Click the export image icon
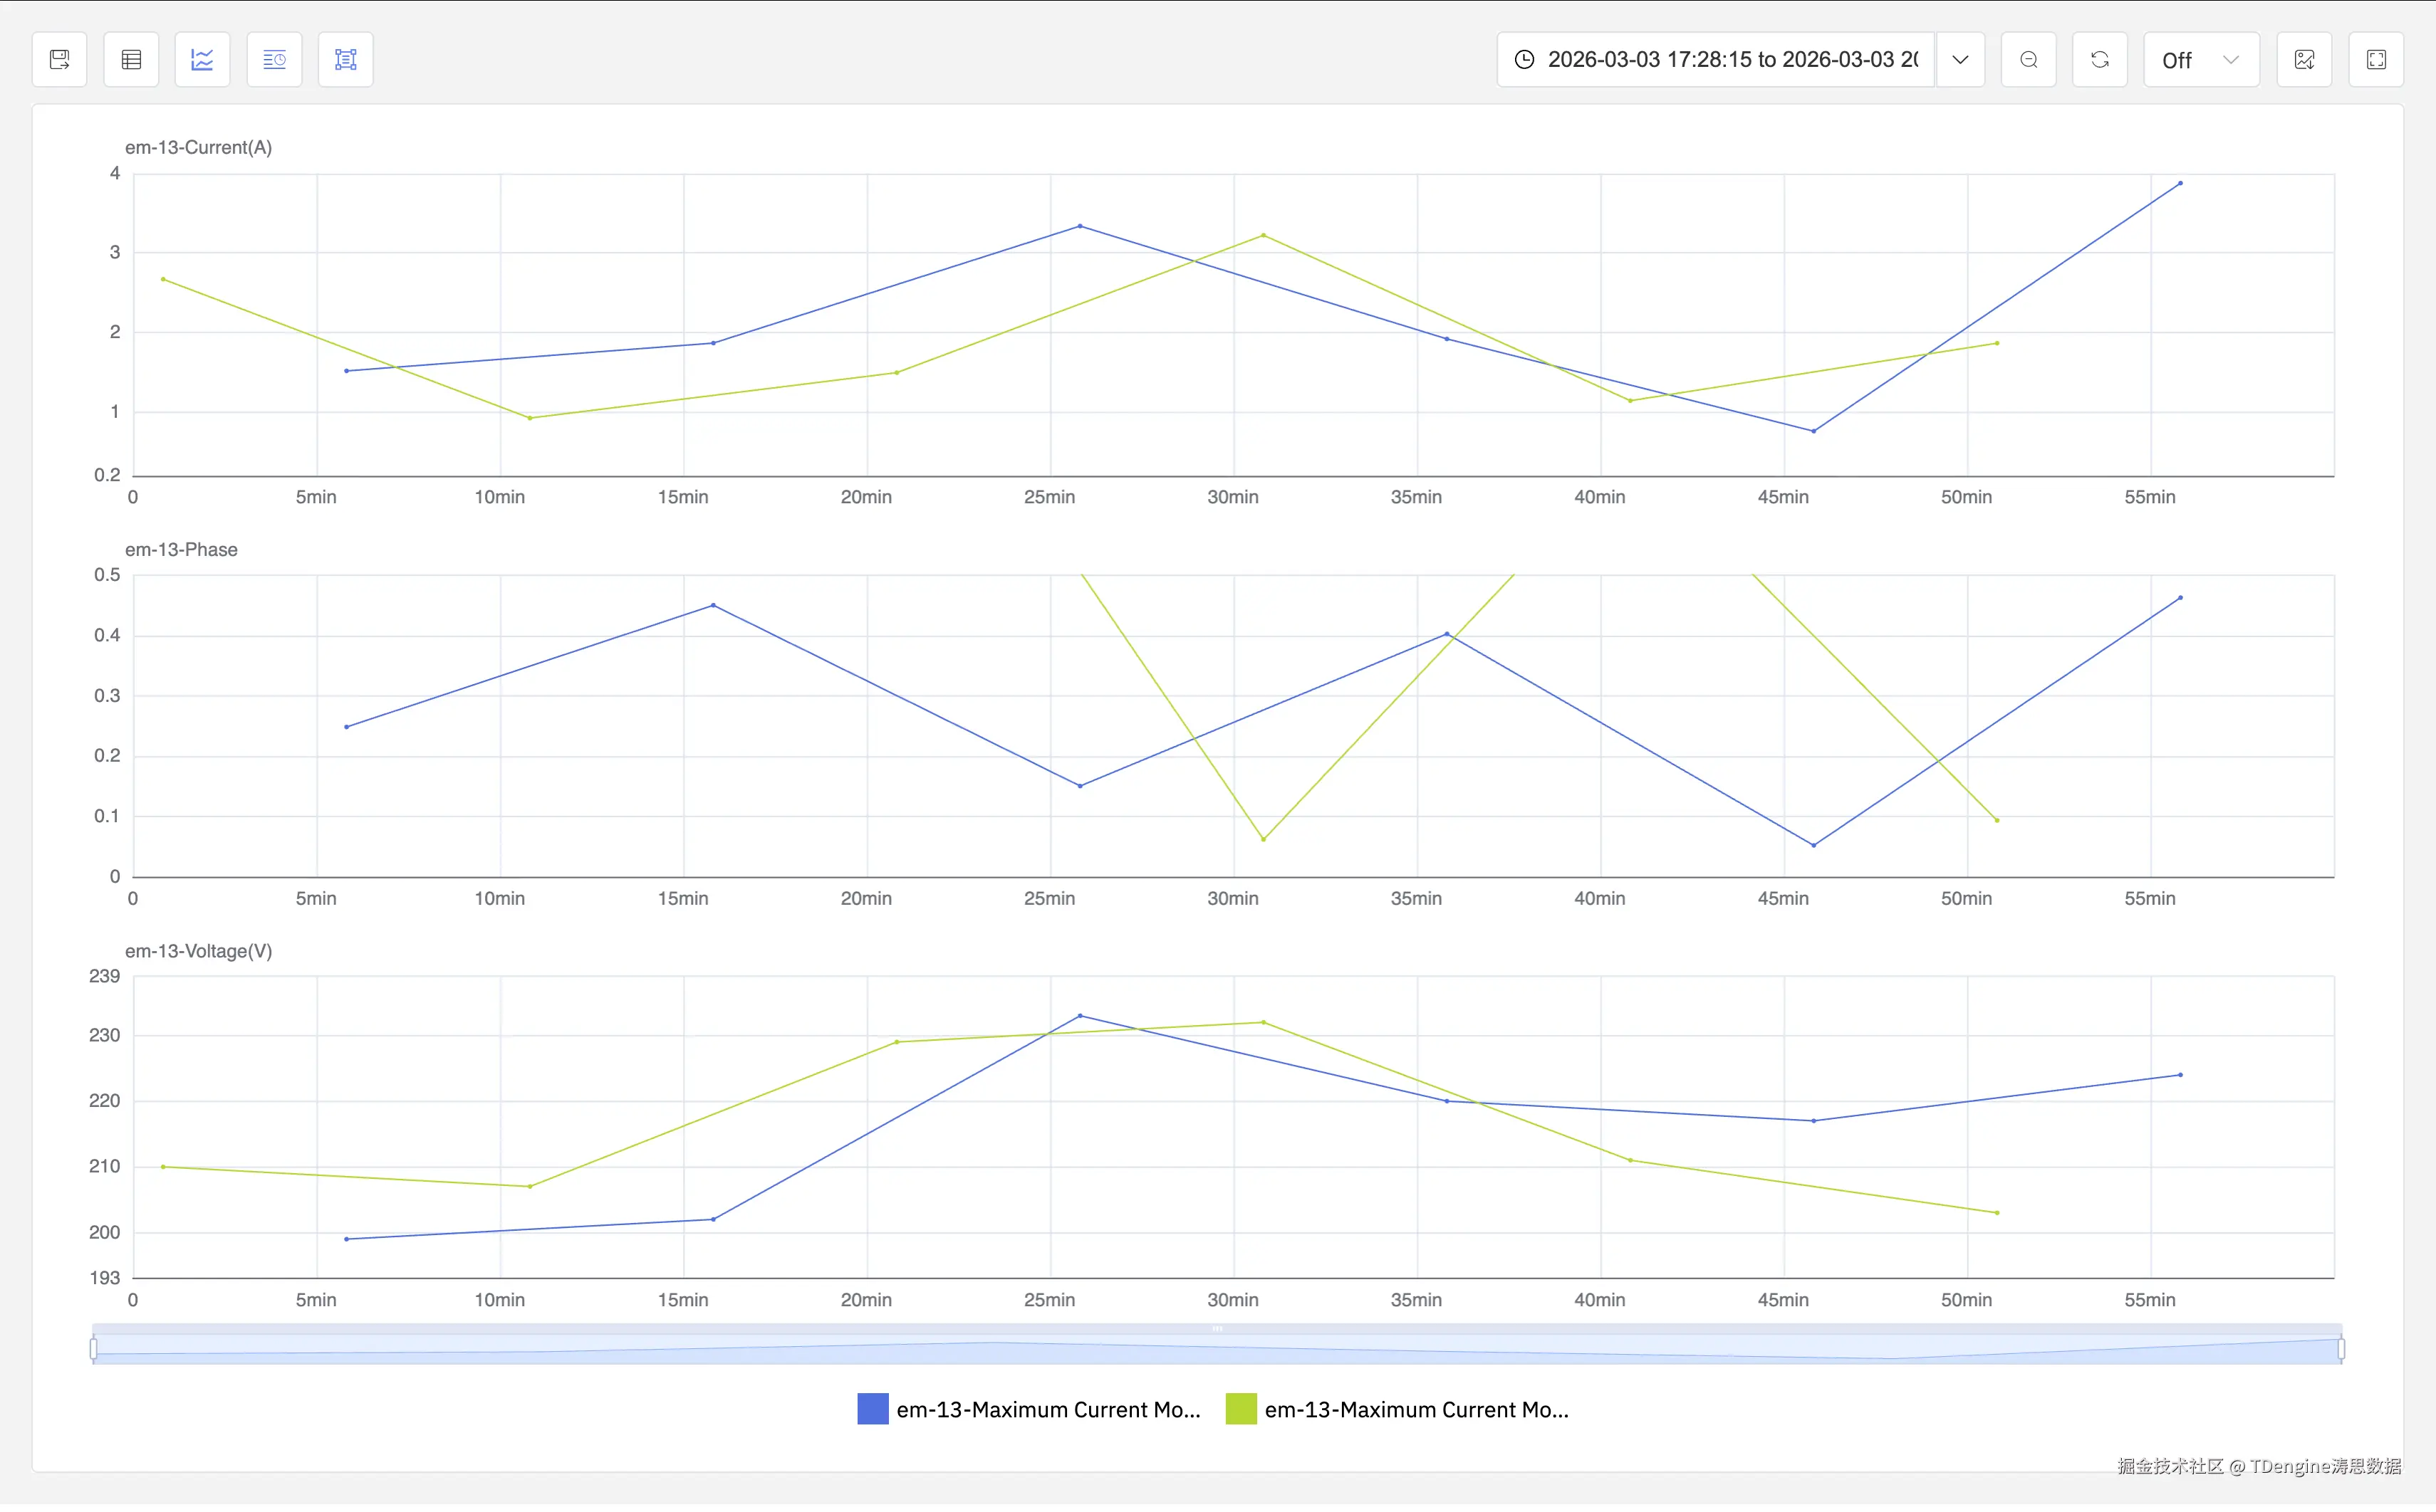The image size is (2436, 1512). coord(2304,59)
